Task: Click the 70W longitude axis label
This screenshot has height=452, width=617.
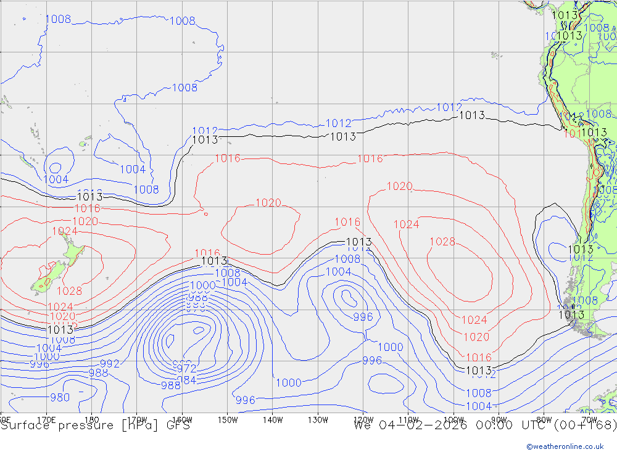Action: (x=589, y=420)
